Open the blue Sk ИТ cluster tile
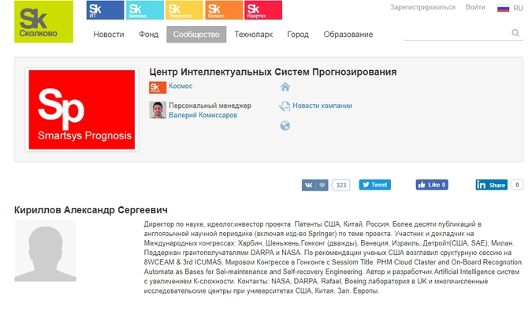 tap(105, 10)
